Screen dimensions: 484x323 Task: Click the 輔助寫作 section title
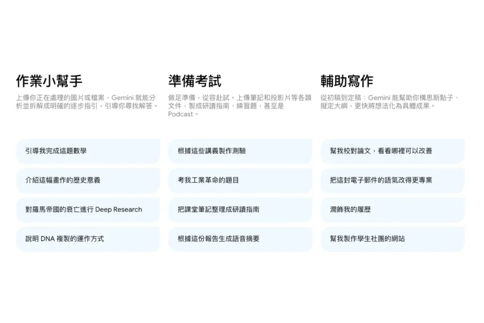point(346,81)
